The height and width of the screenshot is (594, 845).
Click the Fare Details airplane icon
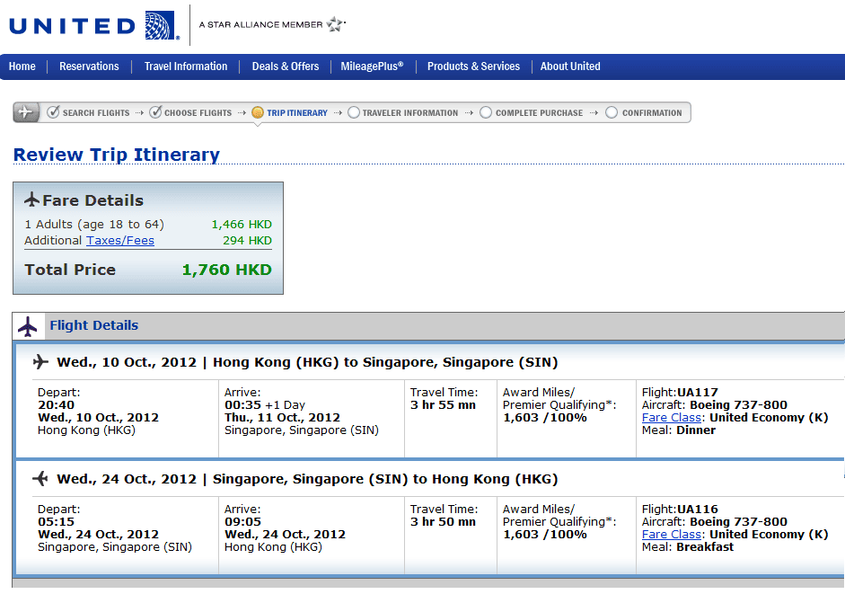(32, 199)
